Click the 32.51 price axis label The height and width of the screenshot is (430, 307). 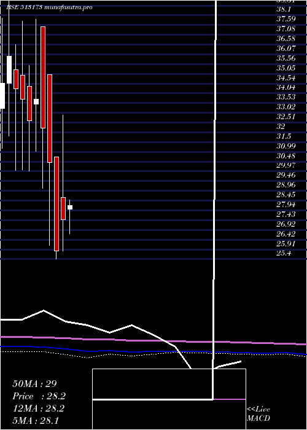286,117
